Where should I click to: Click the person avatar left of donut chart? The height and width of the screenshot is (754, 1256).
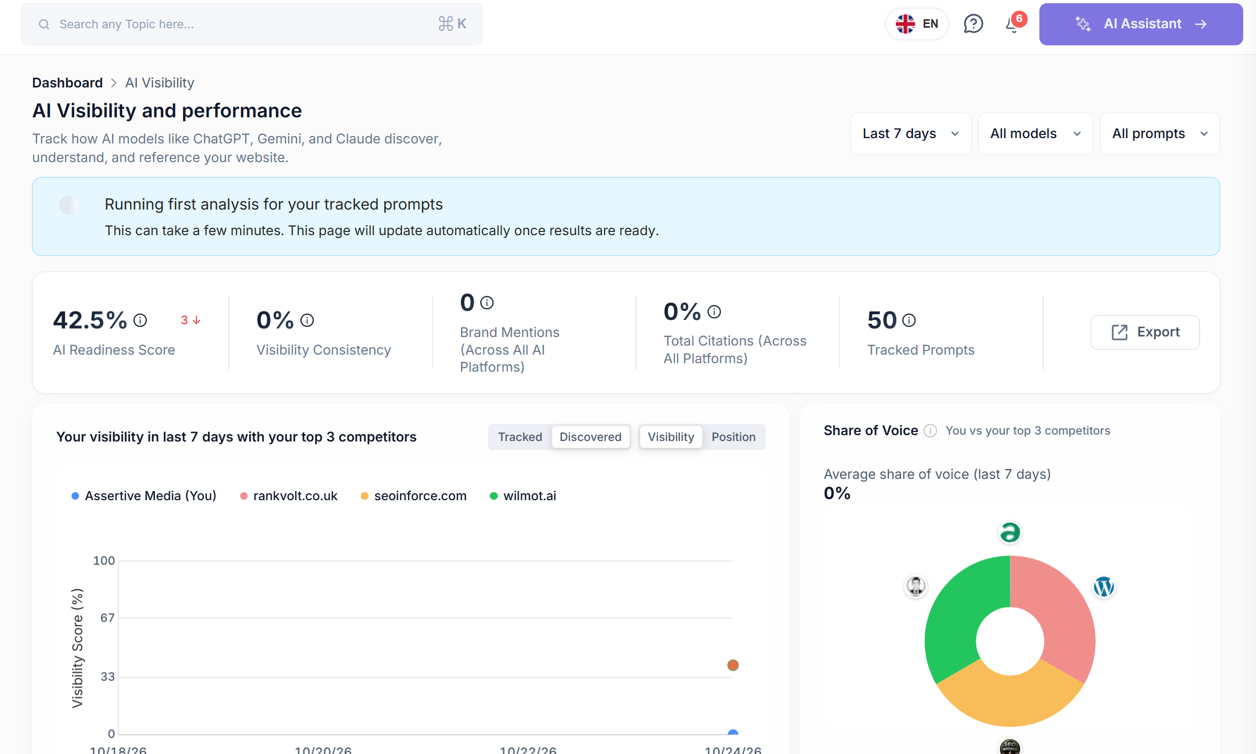tap(916, 587)
